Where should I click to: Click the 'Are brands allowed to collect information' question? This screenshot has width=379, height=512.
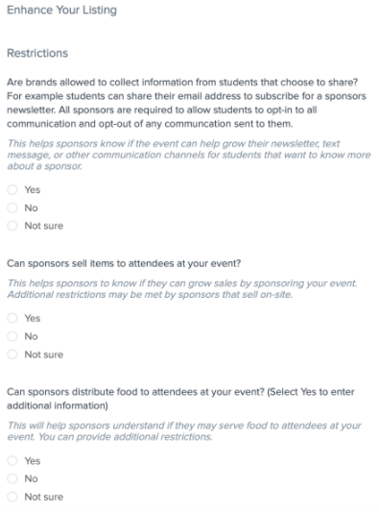[182, 82]
